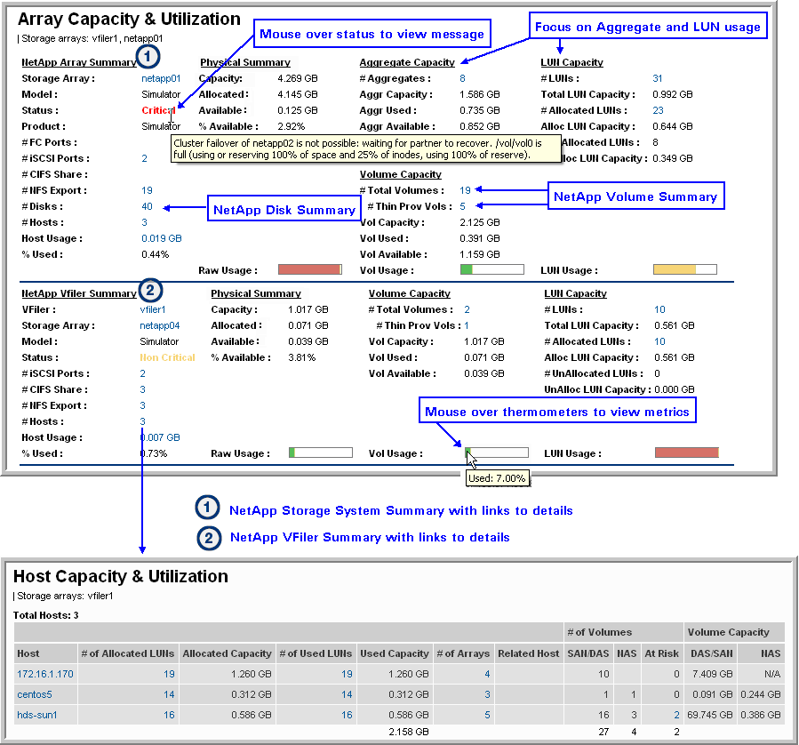Click the circled number 2 marker beside NetApp Vfiler Summary
The width and height of the screenshot is (799, 745).
[149, 289]
